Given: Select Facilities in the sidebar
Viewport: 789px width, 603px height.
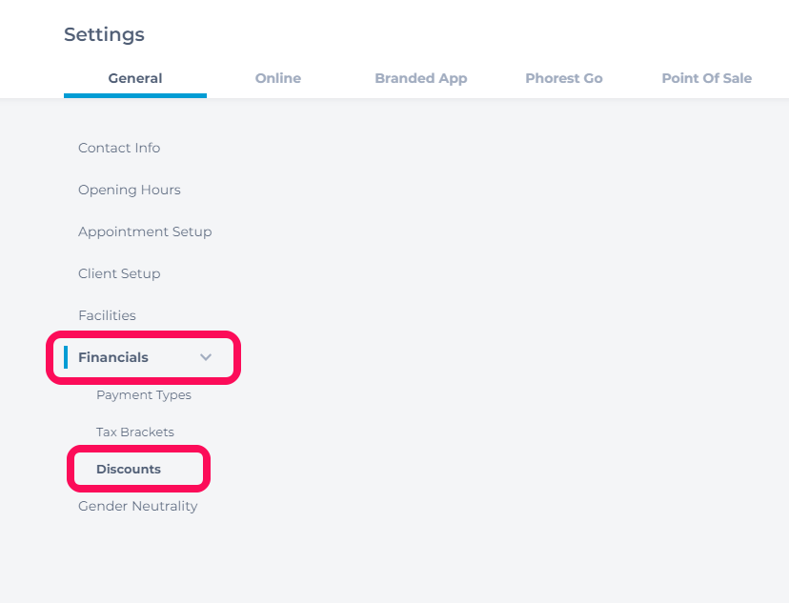Looking at the screenshot, I should (x=107, y=315).
